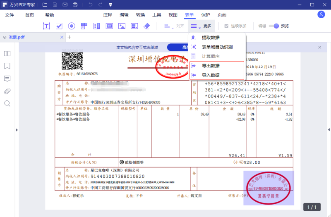Switch to the 保护 tab
The width and height of the screenshot is (331, 217).
click(206, 15)
